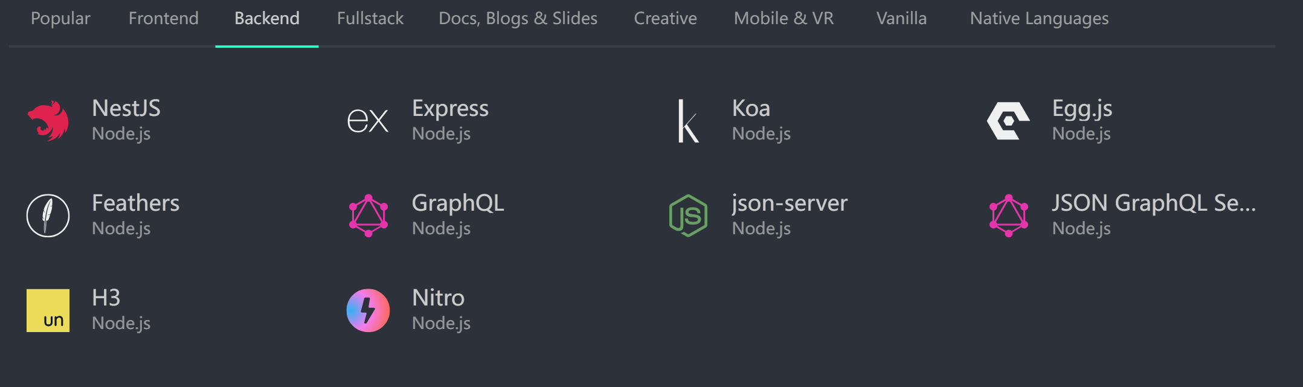The height and width of the screenshot is (387, 1303).
Task: Choose the NestJS template title
Action: point(126,109)
